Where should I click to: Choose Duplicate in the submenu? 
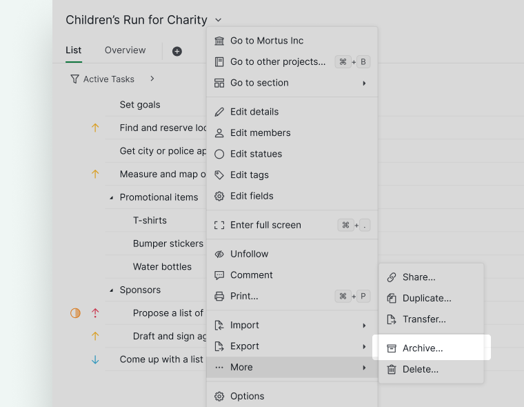[431, 298]
